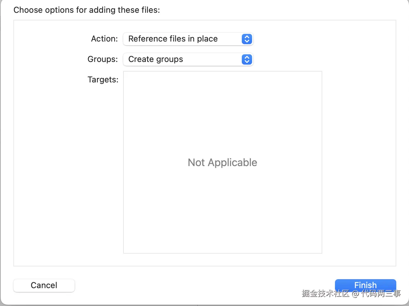Viewport: 409px width, 306px height.
Task: Click the blank area between Cancel and Finish
Action: click(204, 285)
